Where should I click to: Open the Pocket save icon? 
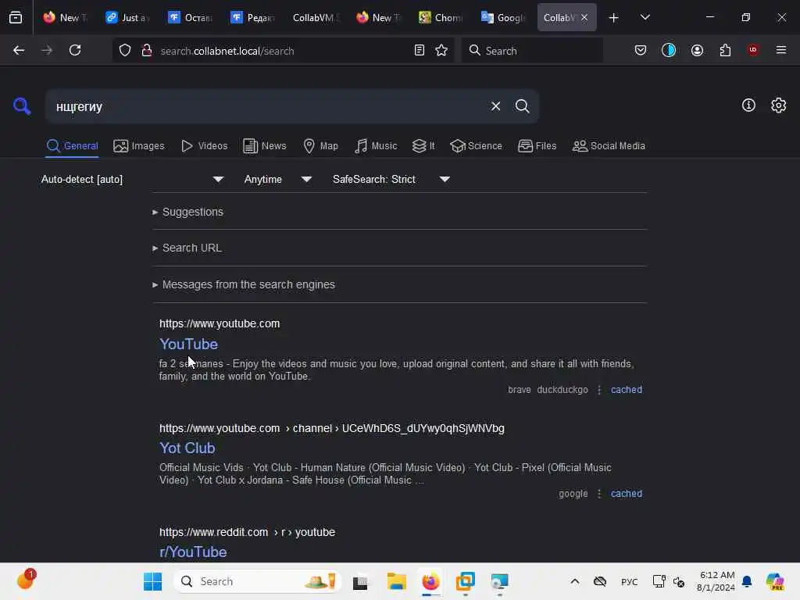pos(641,50)
